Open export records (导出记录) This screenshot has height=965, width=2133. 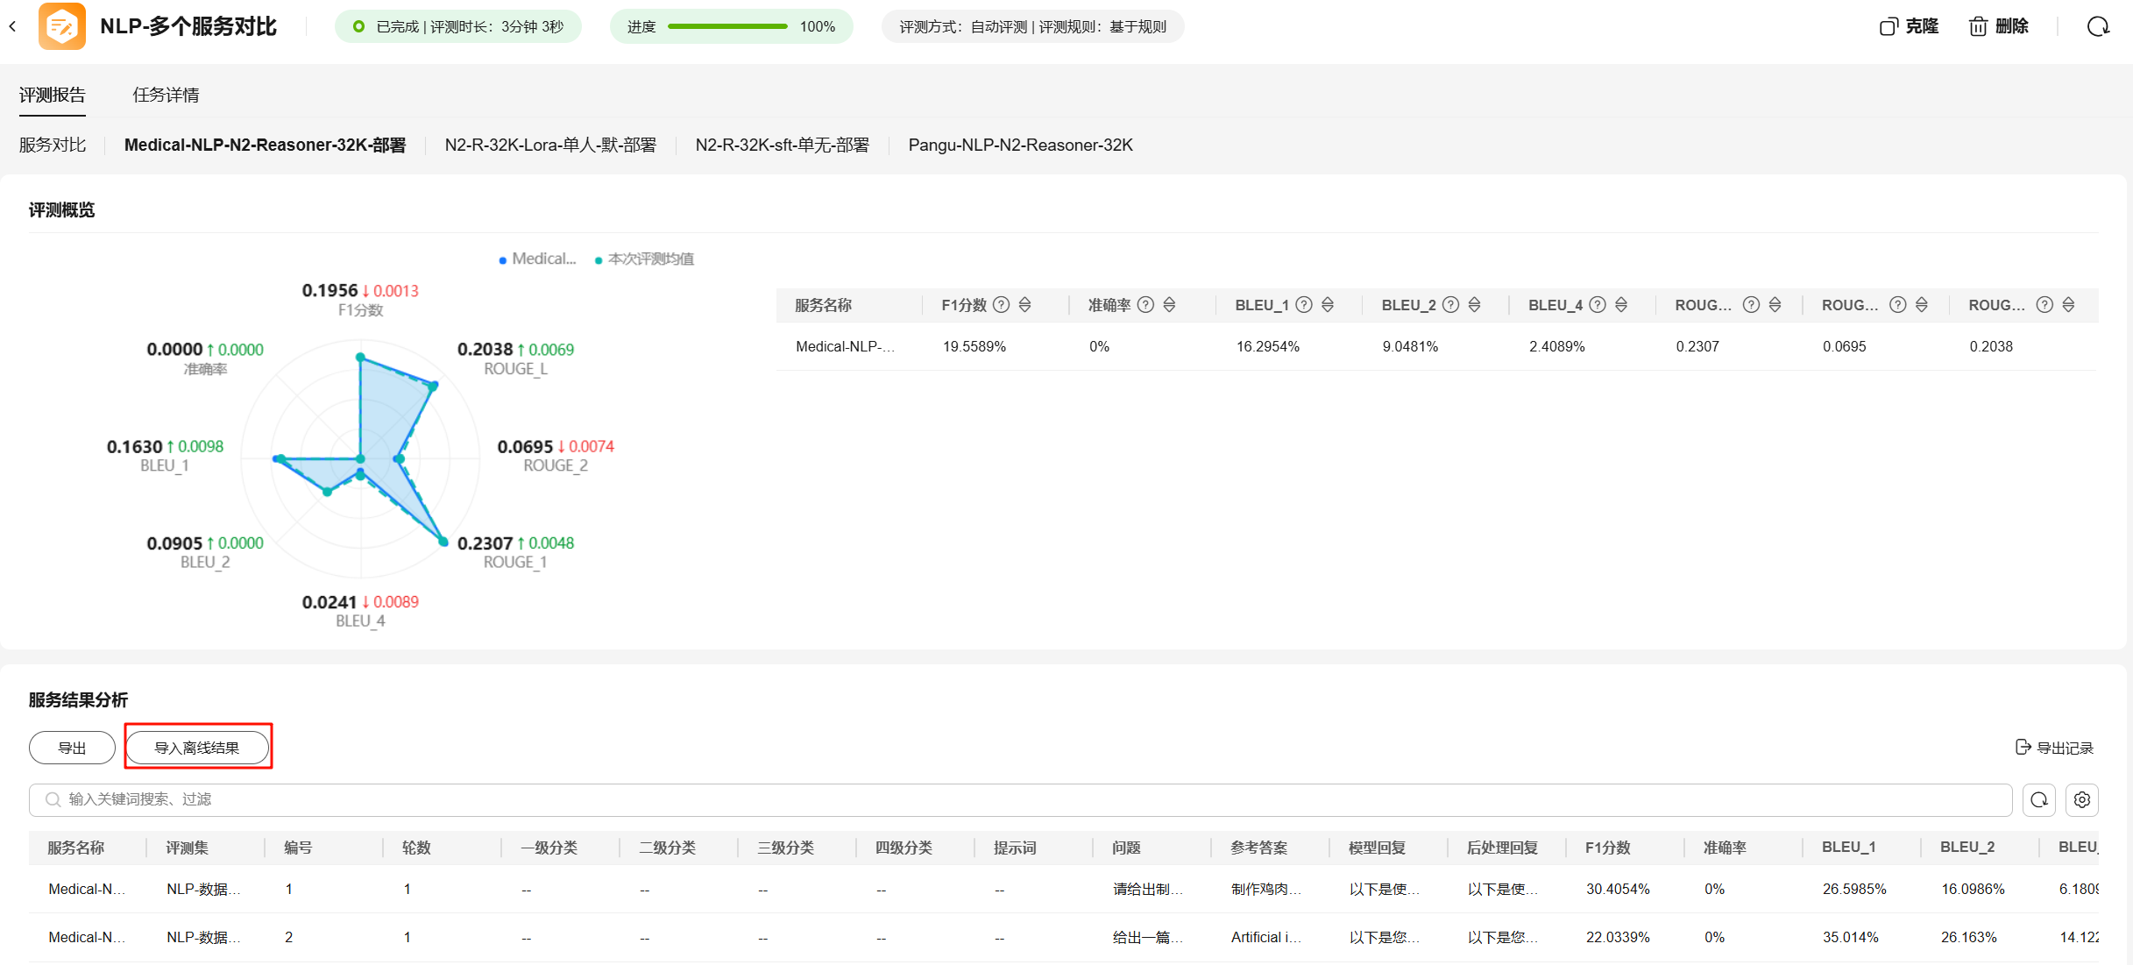[2054, 748]
